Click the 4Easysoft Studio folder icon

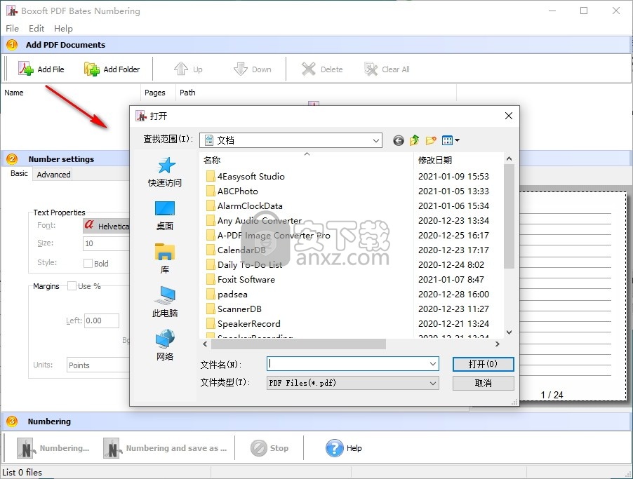coord(211,176)
